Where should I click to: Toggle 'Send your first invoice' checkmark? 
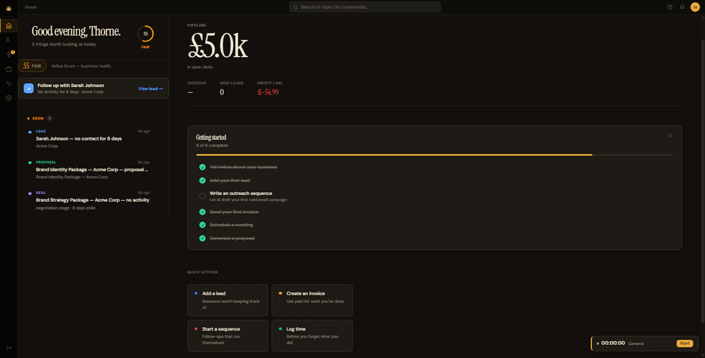point(202,212)
